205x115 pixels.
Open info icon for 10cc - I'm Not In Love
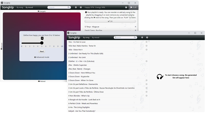pos(146,42)
